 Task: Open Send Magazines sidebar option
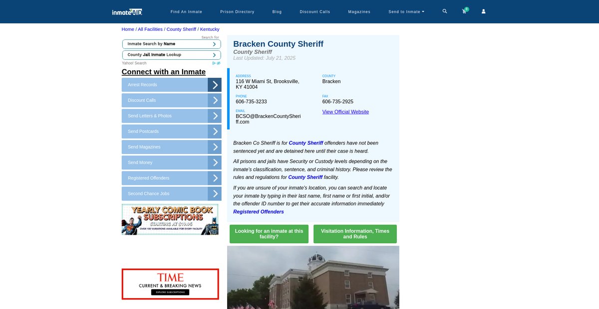point(165,147)
